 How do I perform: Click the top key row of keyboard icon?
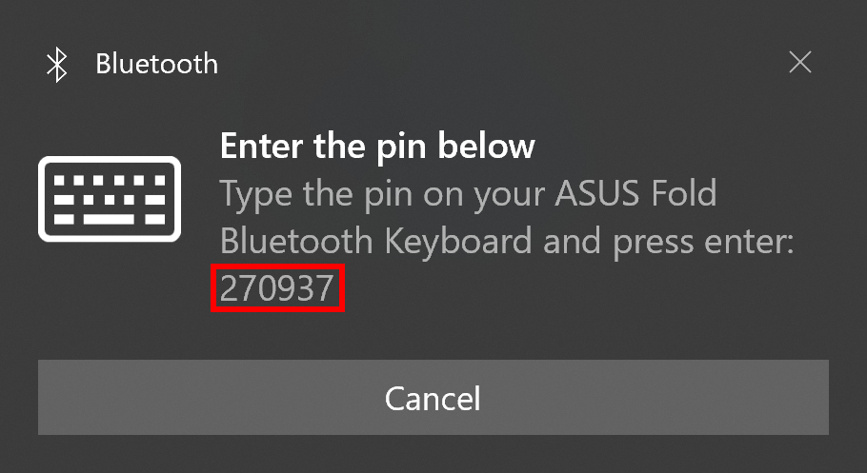click(110, 180)
